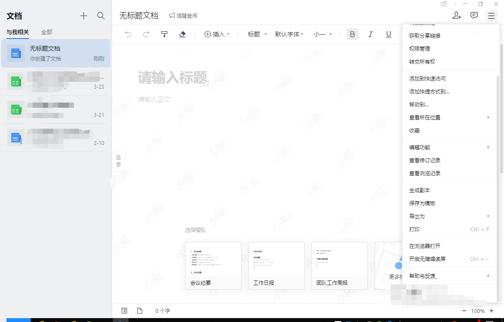Open the 插入 dropdown
Screen dimensions: 504x322
(x=217, y=34)
